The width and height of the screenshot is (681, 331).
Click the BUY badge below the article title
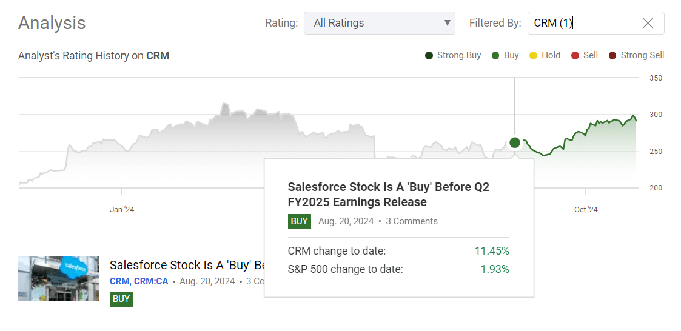pos(121,299)
